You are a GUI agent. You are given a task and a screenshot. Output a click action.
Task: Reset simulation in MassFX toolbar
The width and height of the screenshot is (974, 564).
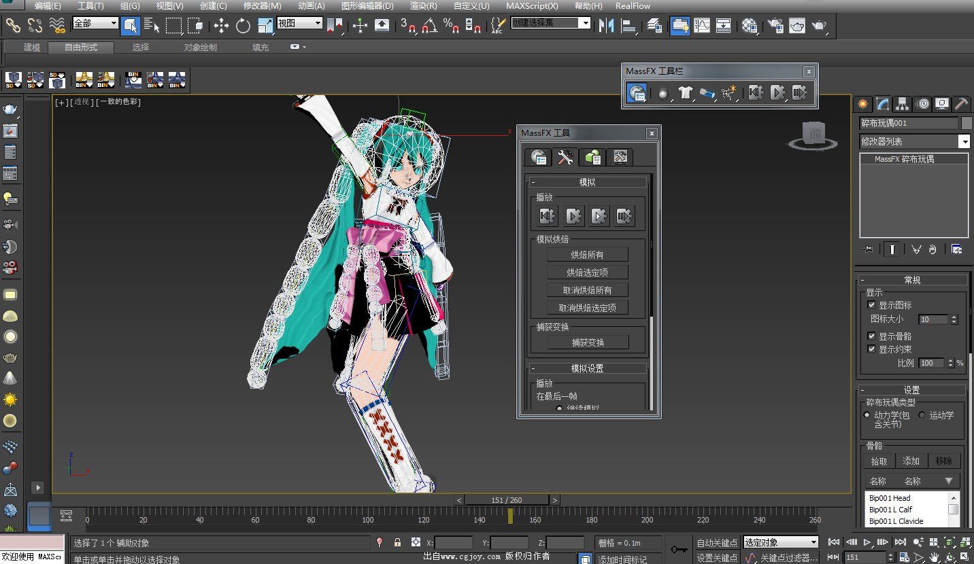click(x=756, y=94)
